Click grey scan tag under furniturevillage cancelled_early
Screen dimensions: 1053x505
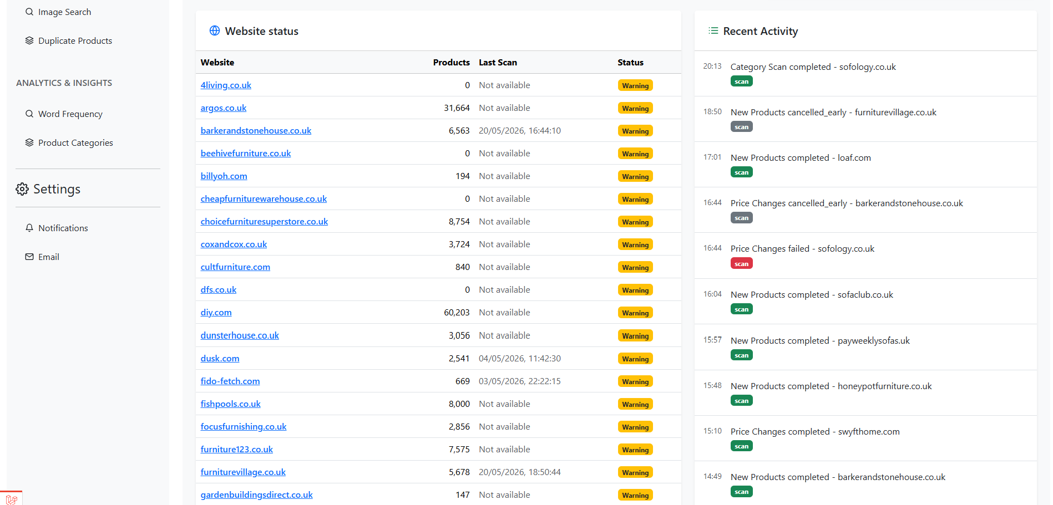point(742,127)
